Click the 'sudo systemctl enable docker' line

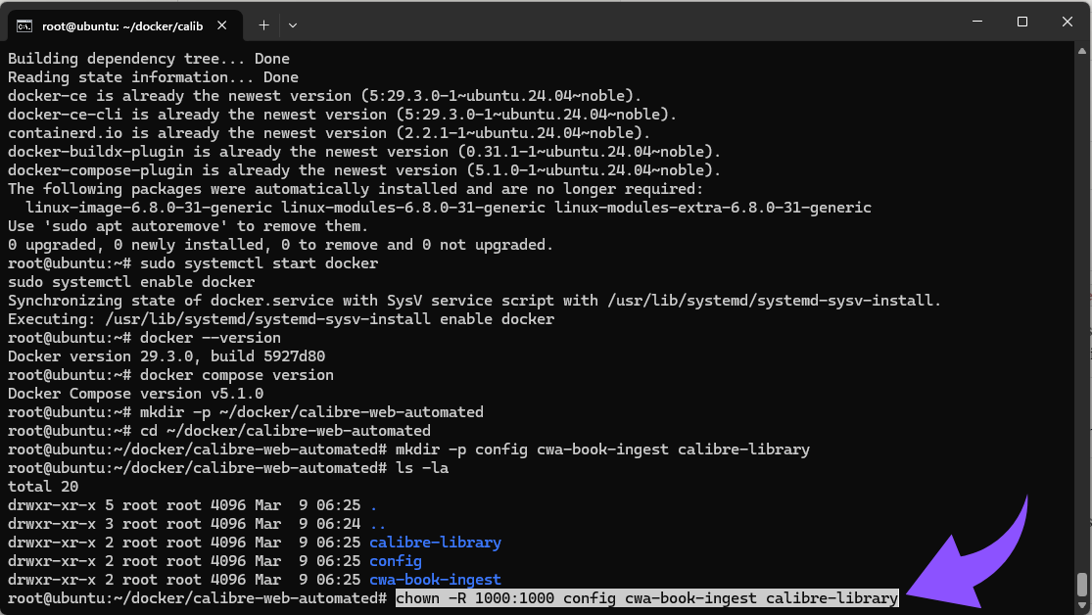point(131,282)
